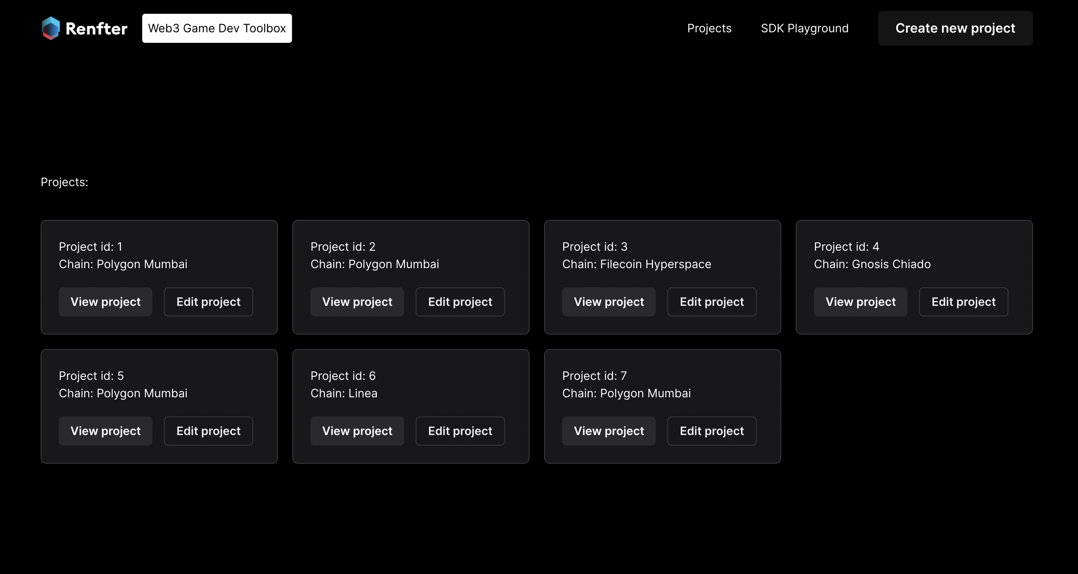View project with id 2
Viewport: 1078px width, 574px height.
357,302
